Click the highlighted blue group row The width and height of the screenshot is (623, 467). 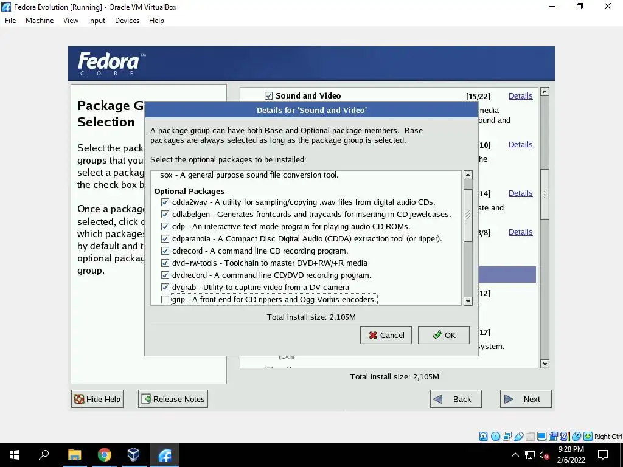(507, 274)
